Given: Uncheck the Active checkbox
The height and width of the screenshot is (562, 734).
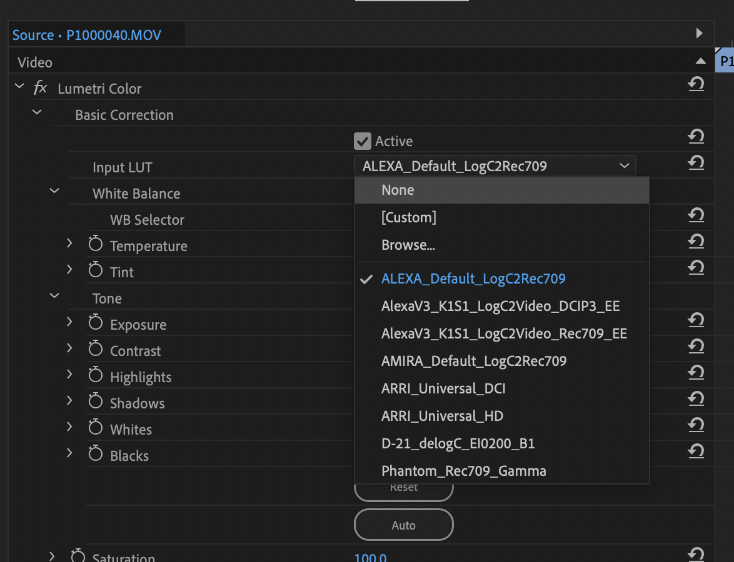Looking at the screenshot, I should click(x=363, y=140).
